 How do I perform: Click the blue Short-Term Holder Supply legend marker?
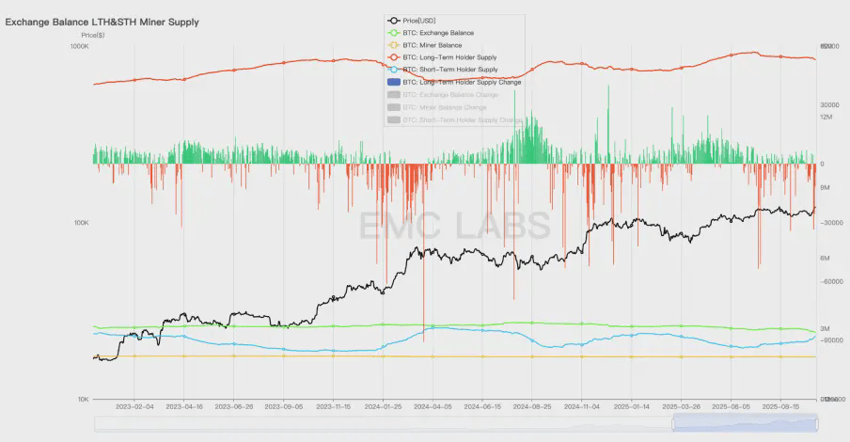click(x=394, y=70)
